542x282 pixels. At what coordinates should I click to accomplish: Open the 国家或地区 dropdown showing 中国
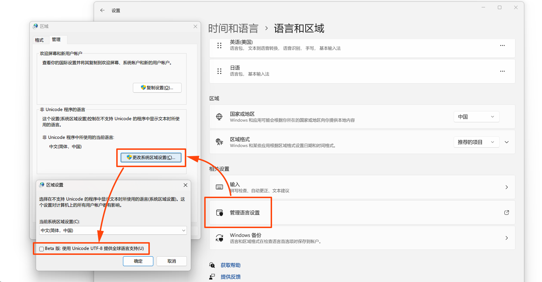click(x=476, y=117)
